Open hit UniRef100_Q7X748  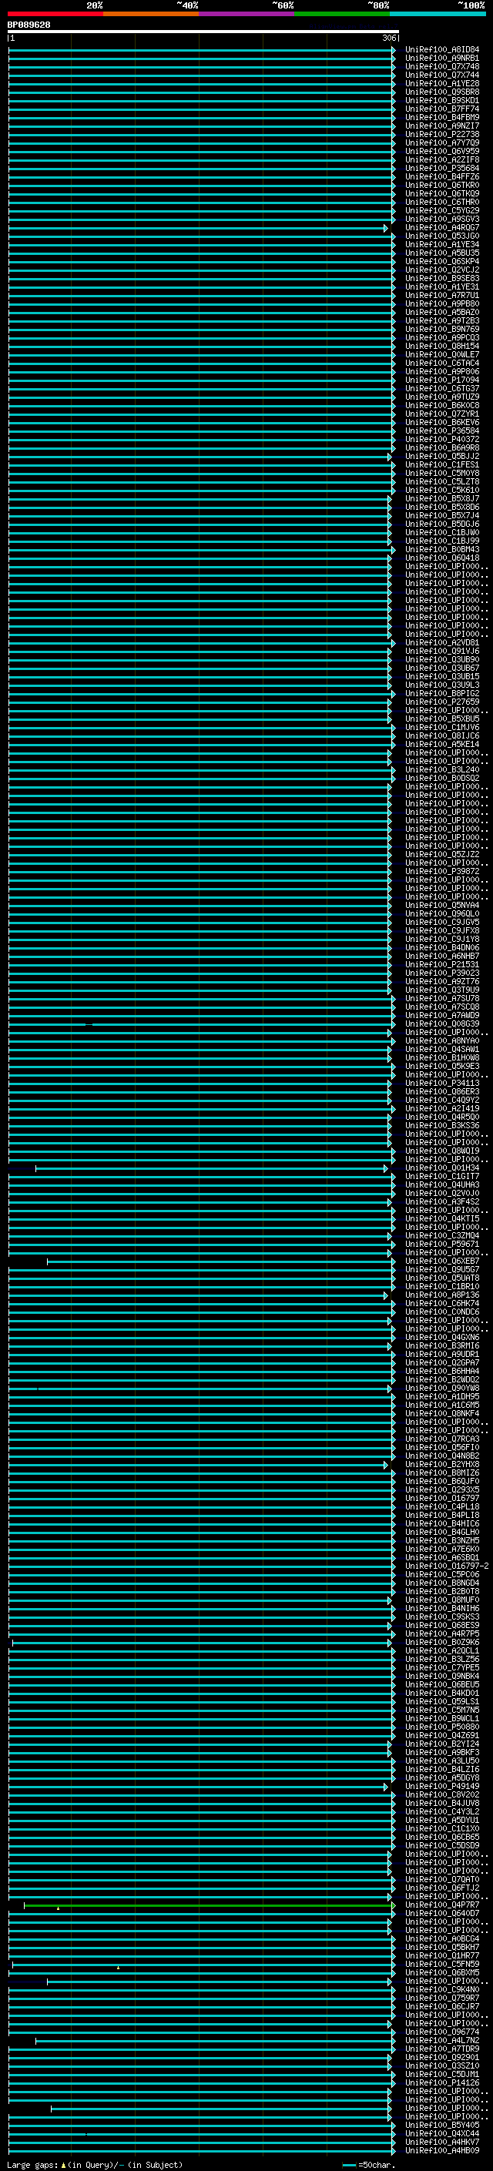click(441, 66)
